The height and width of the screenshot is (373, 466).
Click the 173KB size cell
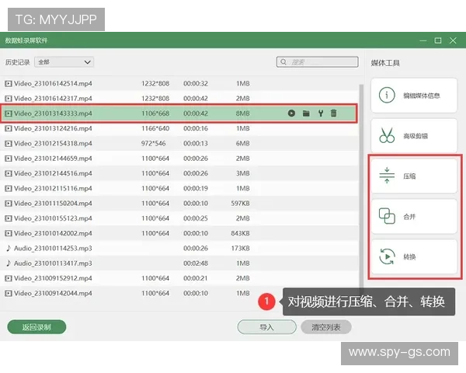(x=241, y=248)
